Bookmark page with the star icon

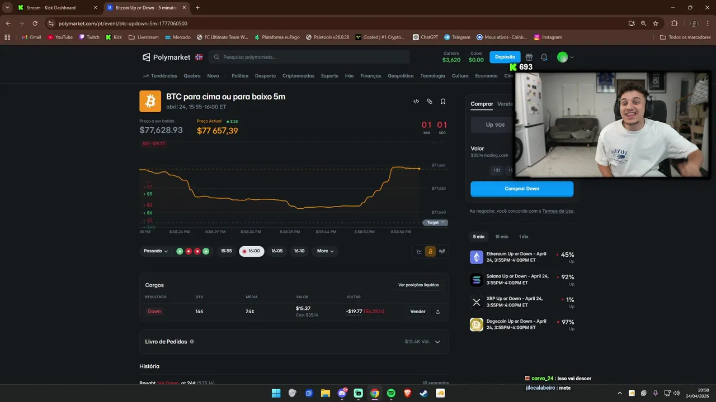(656, 23)
